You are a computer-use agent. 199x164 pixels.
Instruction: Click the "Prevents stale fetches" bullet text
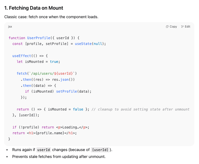point(59,157)
